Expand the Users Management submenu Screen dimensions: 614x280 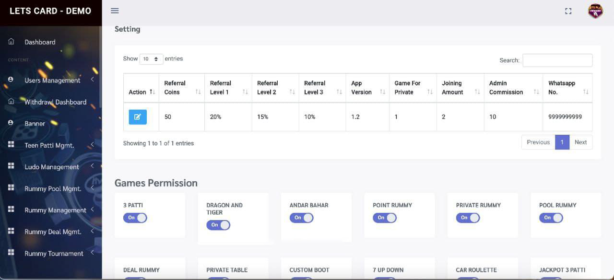tap(92, 80)
